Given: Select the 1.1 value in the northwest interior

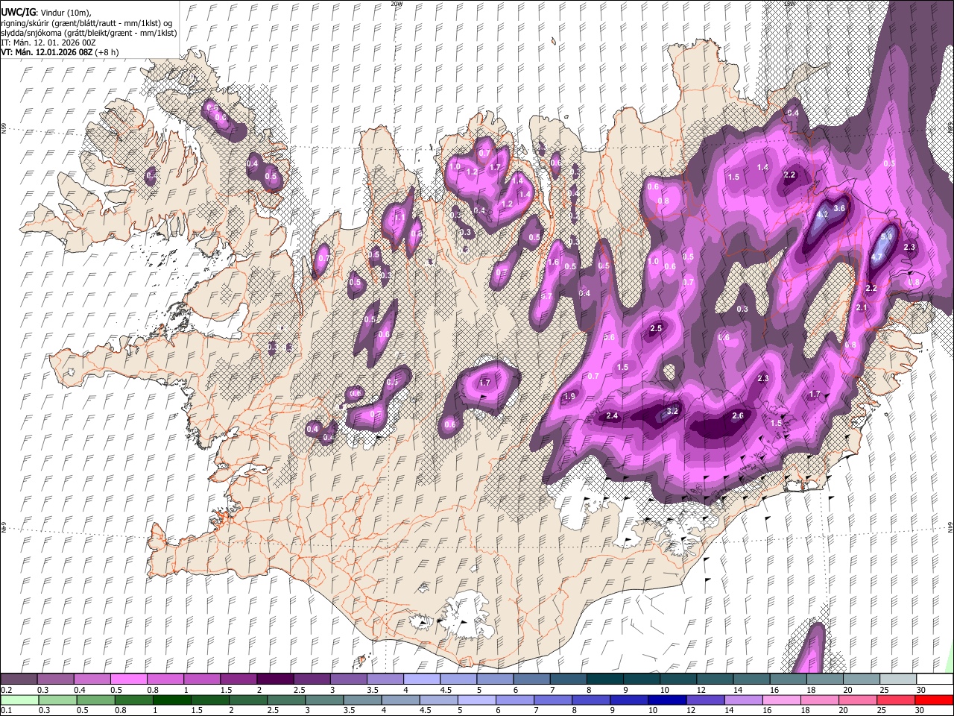Looking at the screenshot, I should pyautogui.click(x=399, y=218).
